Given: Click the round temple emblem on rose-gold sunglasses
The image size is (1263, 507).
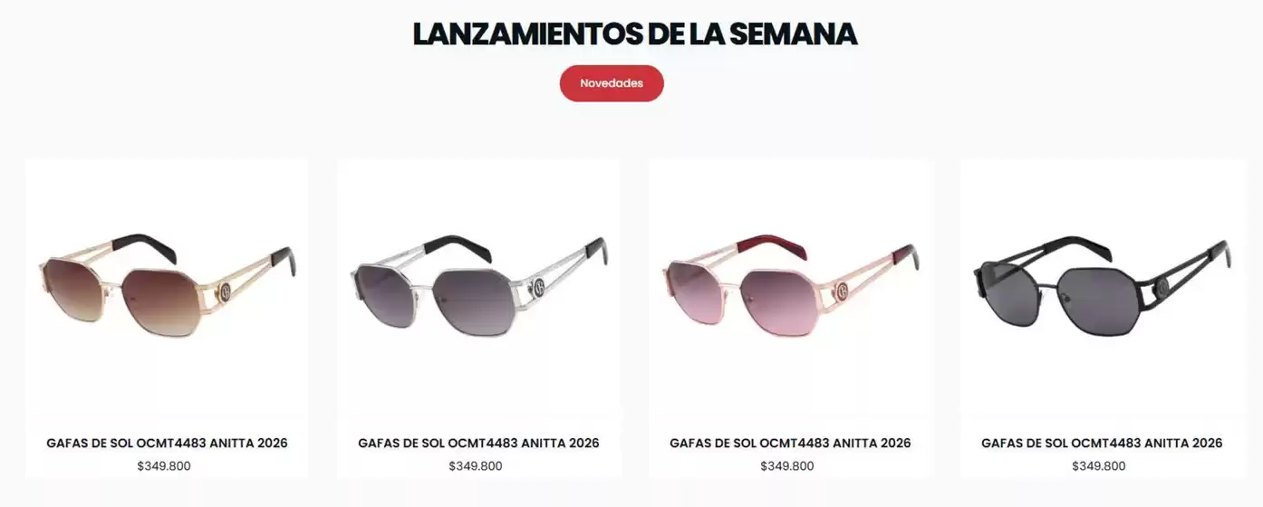Looking at the screenshot, I should tap(842, 291).
